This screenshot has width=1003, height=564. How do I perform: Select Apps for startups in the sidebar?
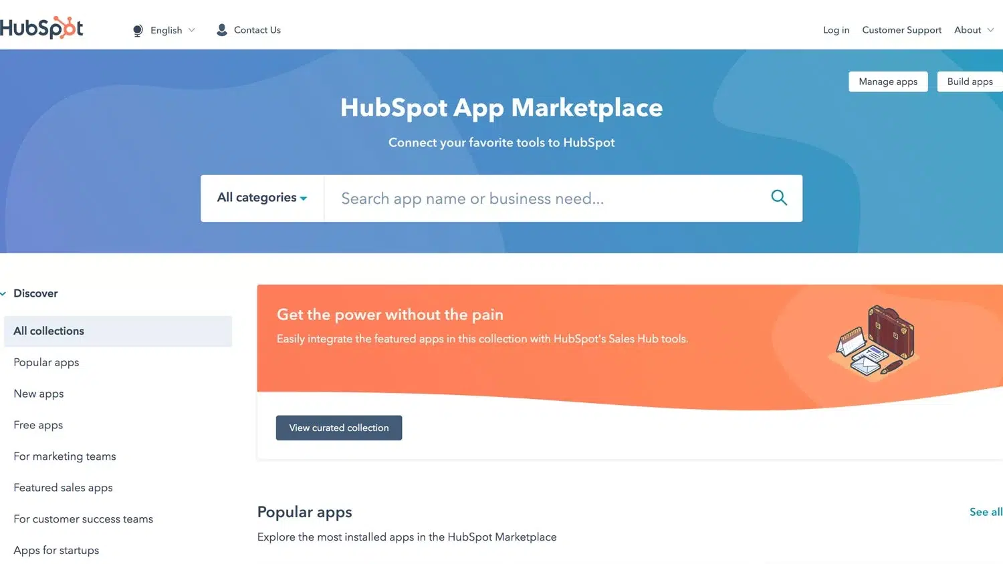coord(56,550)
